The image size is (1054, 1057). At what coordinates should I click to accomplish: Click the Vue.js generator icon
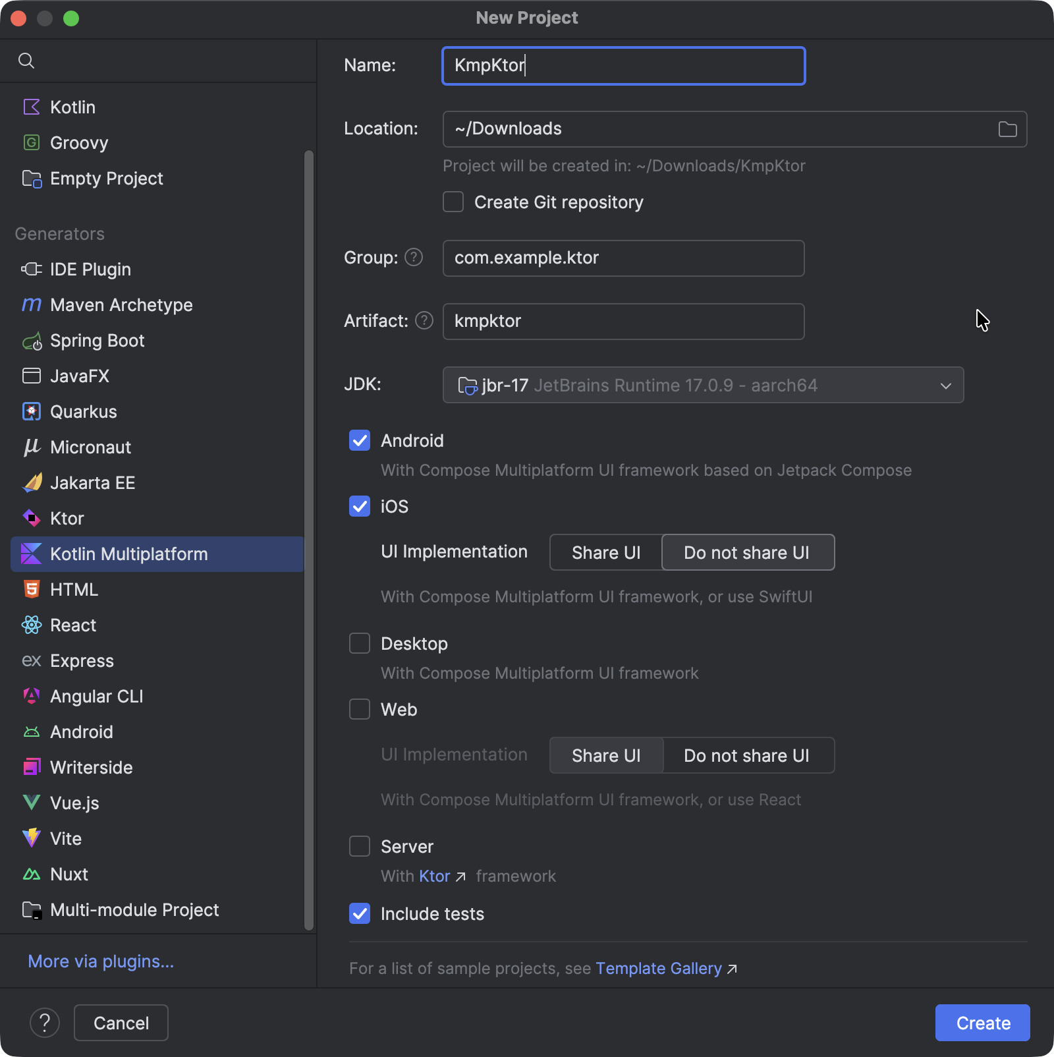[x=31, y=803]
